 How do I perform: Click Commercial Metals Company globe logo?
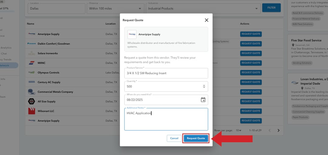(x=31, y=92)
